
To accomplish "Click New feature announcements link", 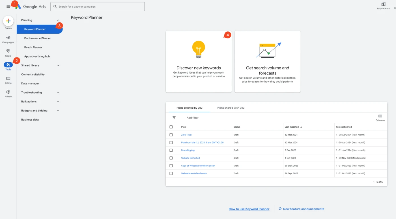I will click(304, 209).
